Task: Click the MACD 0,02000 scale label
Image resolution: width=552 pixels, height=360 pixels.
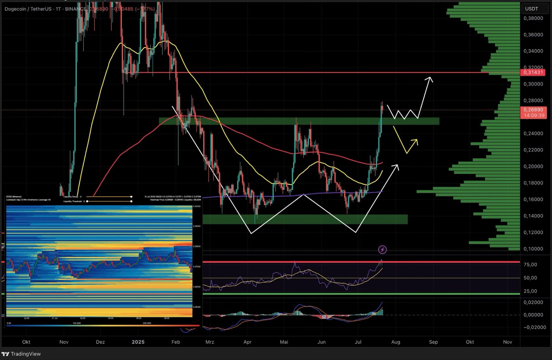Action: point(533,302)
